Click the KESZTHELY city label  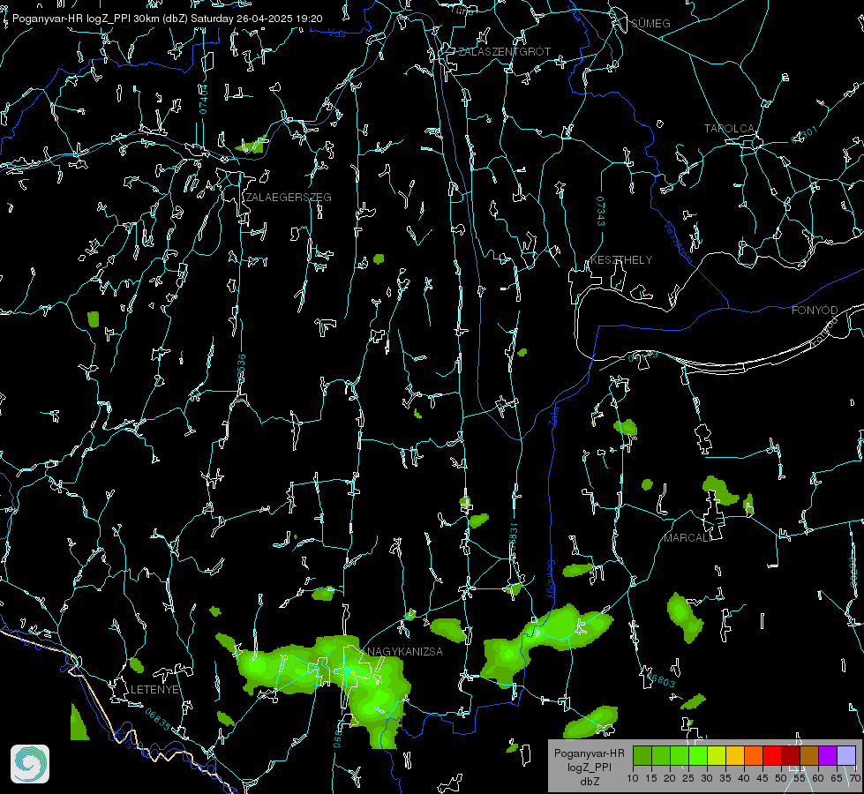click(621, 259)
